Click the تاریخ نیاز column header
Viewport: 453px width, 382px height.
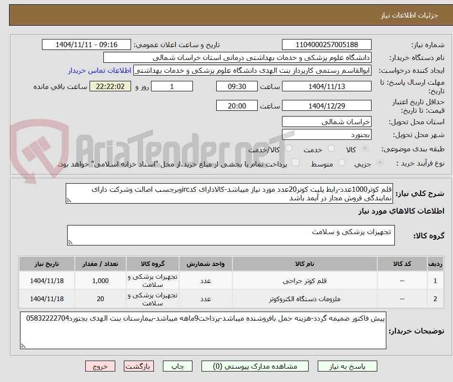(47, 264)
